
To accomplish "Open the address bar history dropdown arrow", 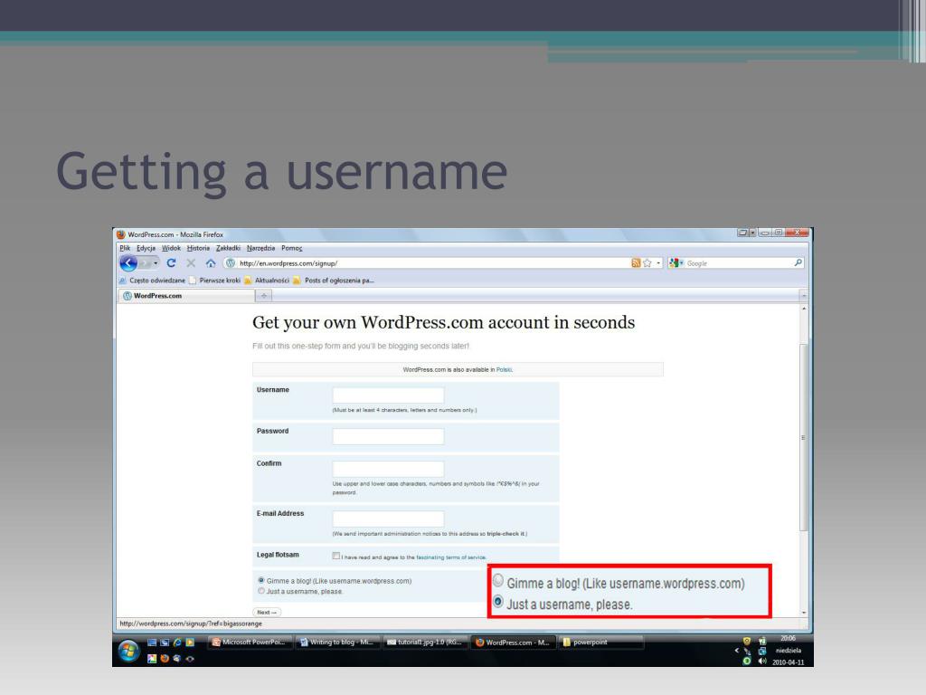I will (x=658, y=263).
